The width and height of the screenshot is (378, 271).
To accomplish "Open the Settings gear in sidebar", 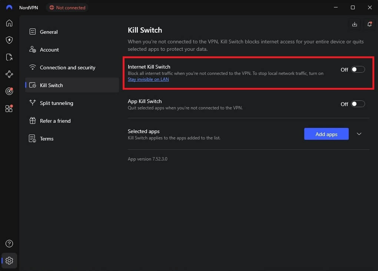I will point(9,261).
